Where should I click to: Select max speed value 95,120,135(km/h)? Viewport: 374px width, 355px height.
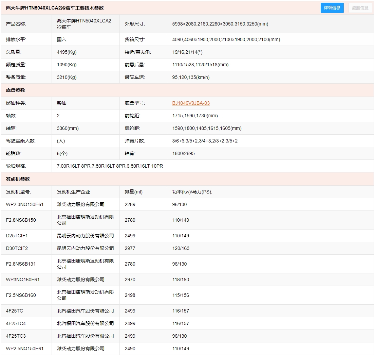point(191,77)
